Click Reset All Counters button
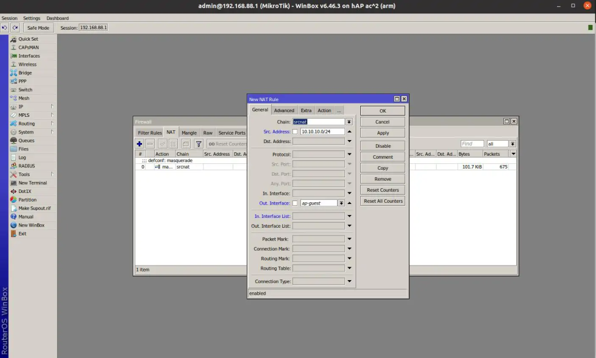596x358 pixels. tap(382, 201)
